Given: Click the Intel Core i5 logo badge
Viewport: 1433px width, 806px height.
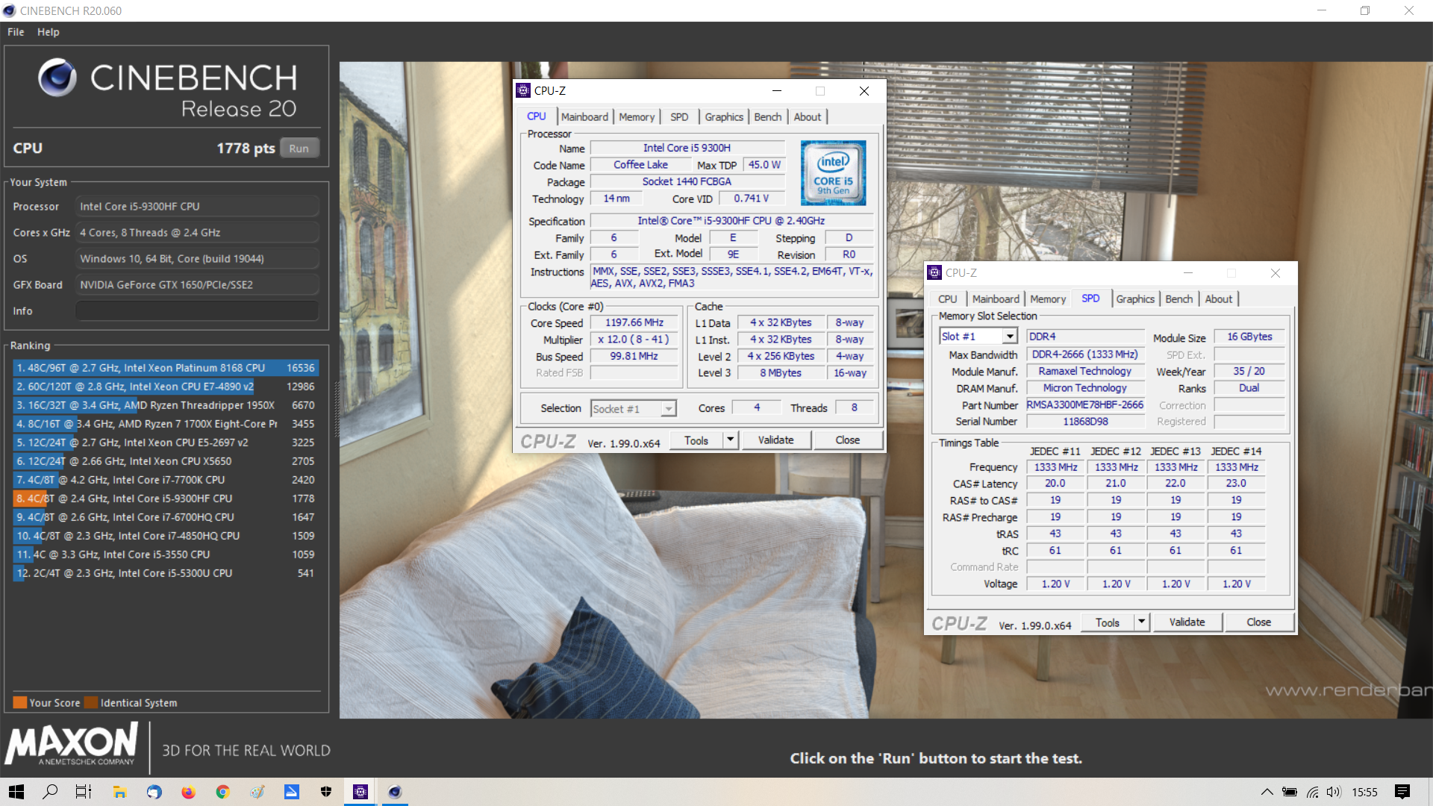Looking at the screenshot, I should [833, 172].
